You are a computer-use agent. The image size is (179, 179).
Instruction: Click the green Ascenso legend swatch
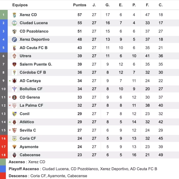click(3, 162)
